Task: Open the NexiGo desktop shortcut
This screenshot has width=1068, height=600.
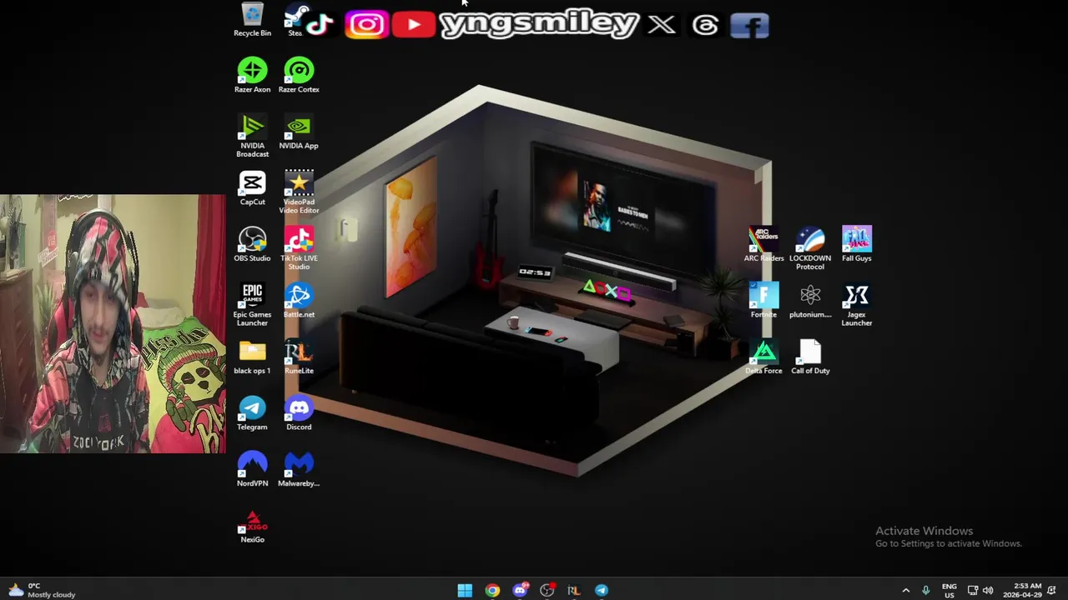Action: coord(252,526)
